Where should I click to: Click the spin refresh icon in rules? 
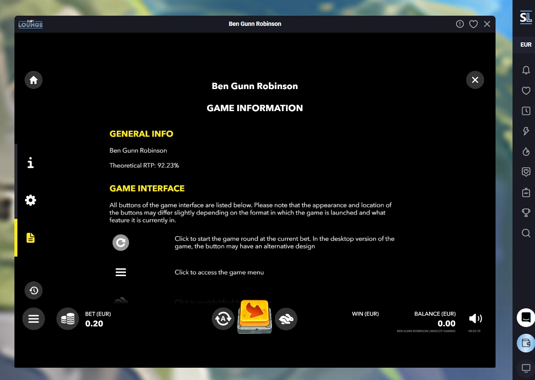121,243
